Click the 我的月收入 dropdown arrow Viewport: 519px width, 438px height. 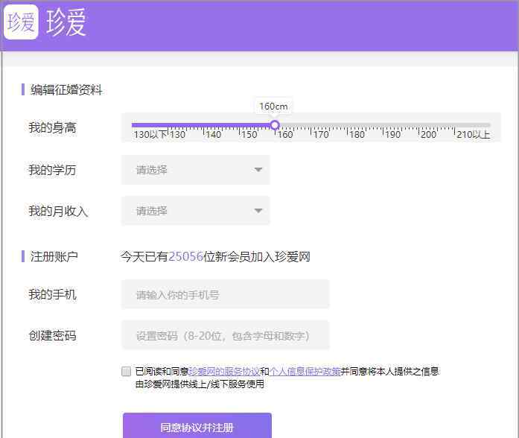pyautogui.click(x=258, y=211)
